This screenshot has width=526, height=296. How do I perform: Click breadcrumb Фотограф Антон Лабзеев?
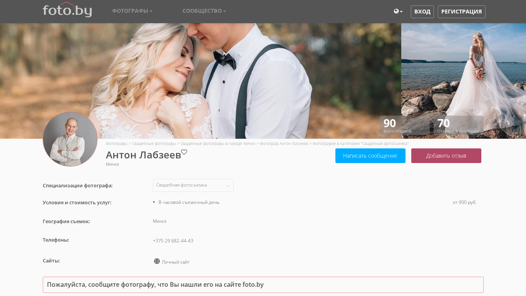coord(284,144)
